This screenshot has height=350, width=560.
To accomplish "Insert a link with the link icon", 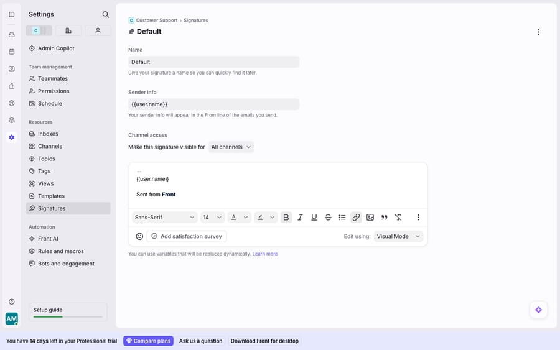I will [356, 218].
